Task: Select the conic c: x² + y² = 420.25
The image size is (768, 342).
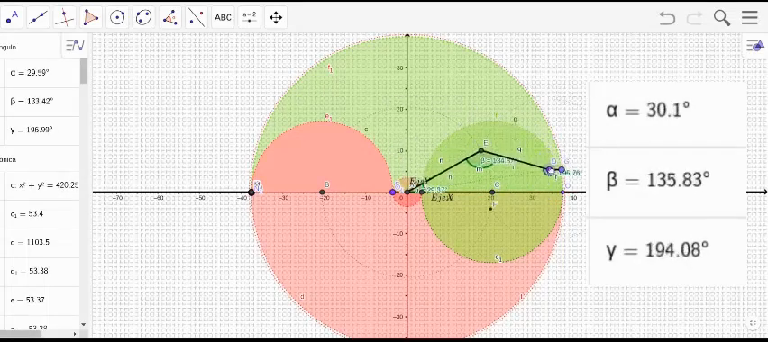Action: 40,185
